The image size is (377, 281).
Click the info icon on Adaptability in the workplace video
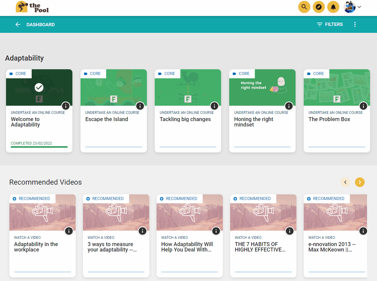(x=69, y=231)
